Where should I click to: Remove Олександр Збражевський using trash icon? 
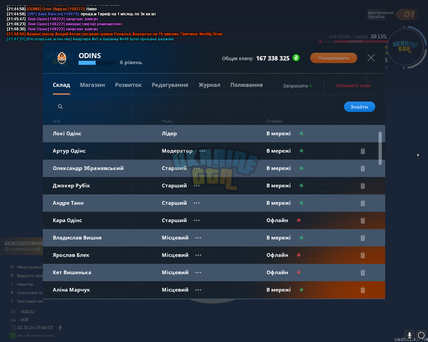(363, 168)
